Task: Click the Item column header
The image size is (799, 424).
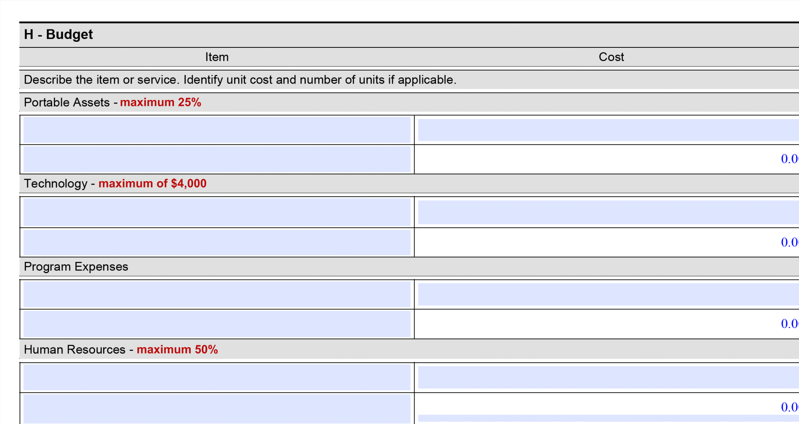Action: point(217,57)
